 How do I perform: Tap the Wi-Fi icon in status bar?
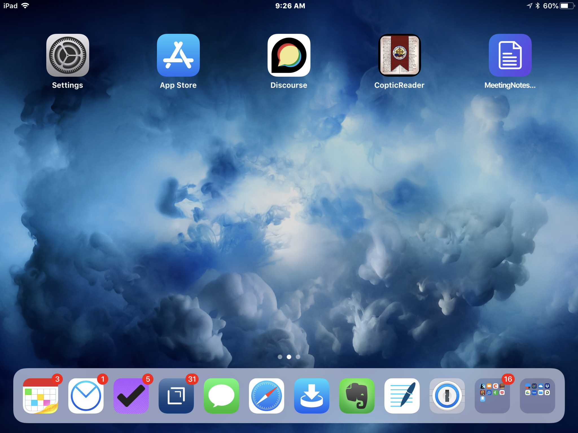pos(25,6)
